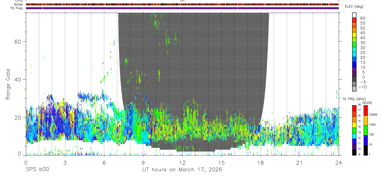Screen dimensions: 381x176
Task: Click NOISE legend value '100'
Action: pos(371,134)
